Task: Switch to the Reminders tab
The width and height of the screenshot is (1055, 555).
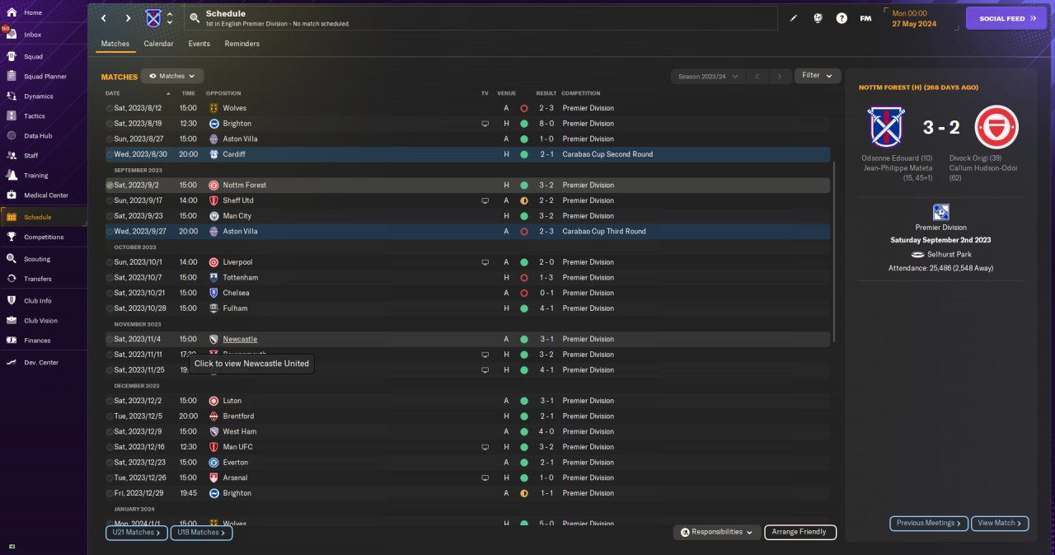Action: (242, 44)
